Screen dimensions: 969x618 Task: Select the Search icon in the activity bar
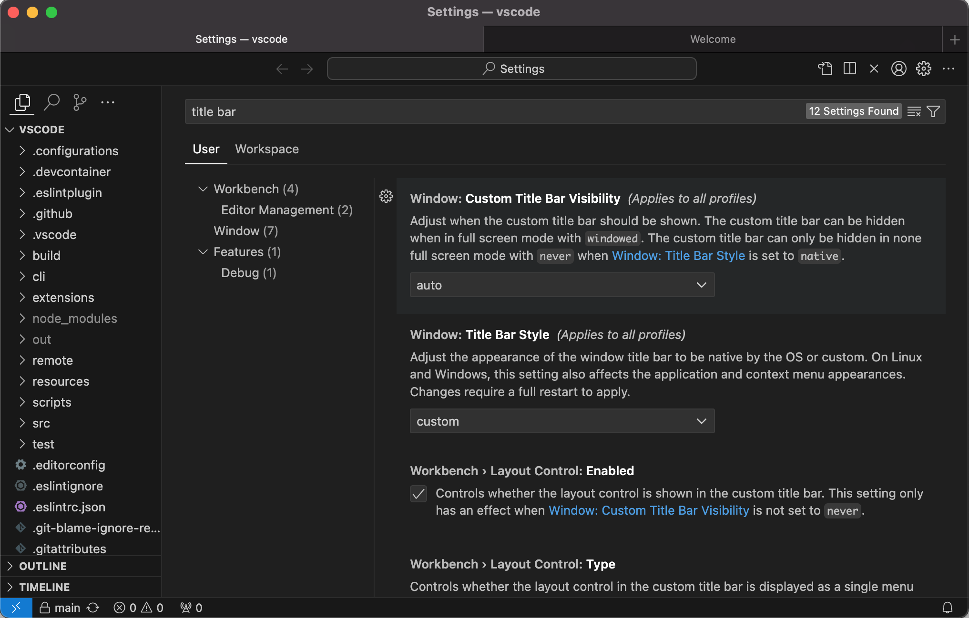tap(52, 102)
